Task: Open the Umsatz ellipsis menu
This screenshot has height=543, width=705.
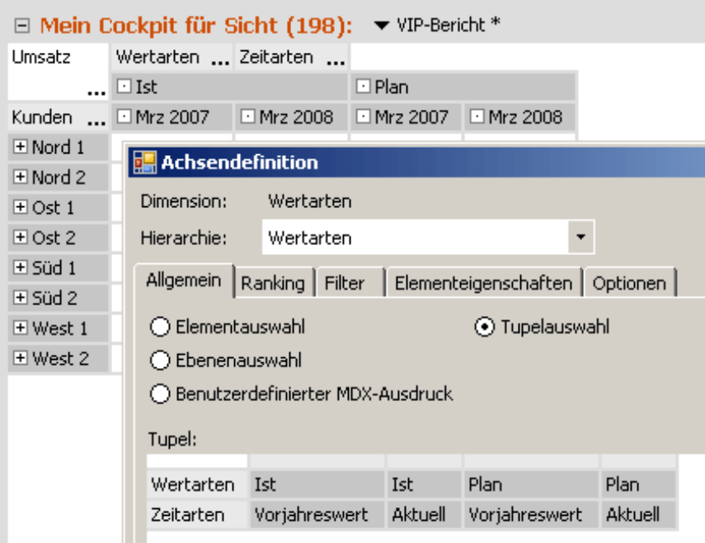Action: pyautogui.click(x=96, y=91)
